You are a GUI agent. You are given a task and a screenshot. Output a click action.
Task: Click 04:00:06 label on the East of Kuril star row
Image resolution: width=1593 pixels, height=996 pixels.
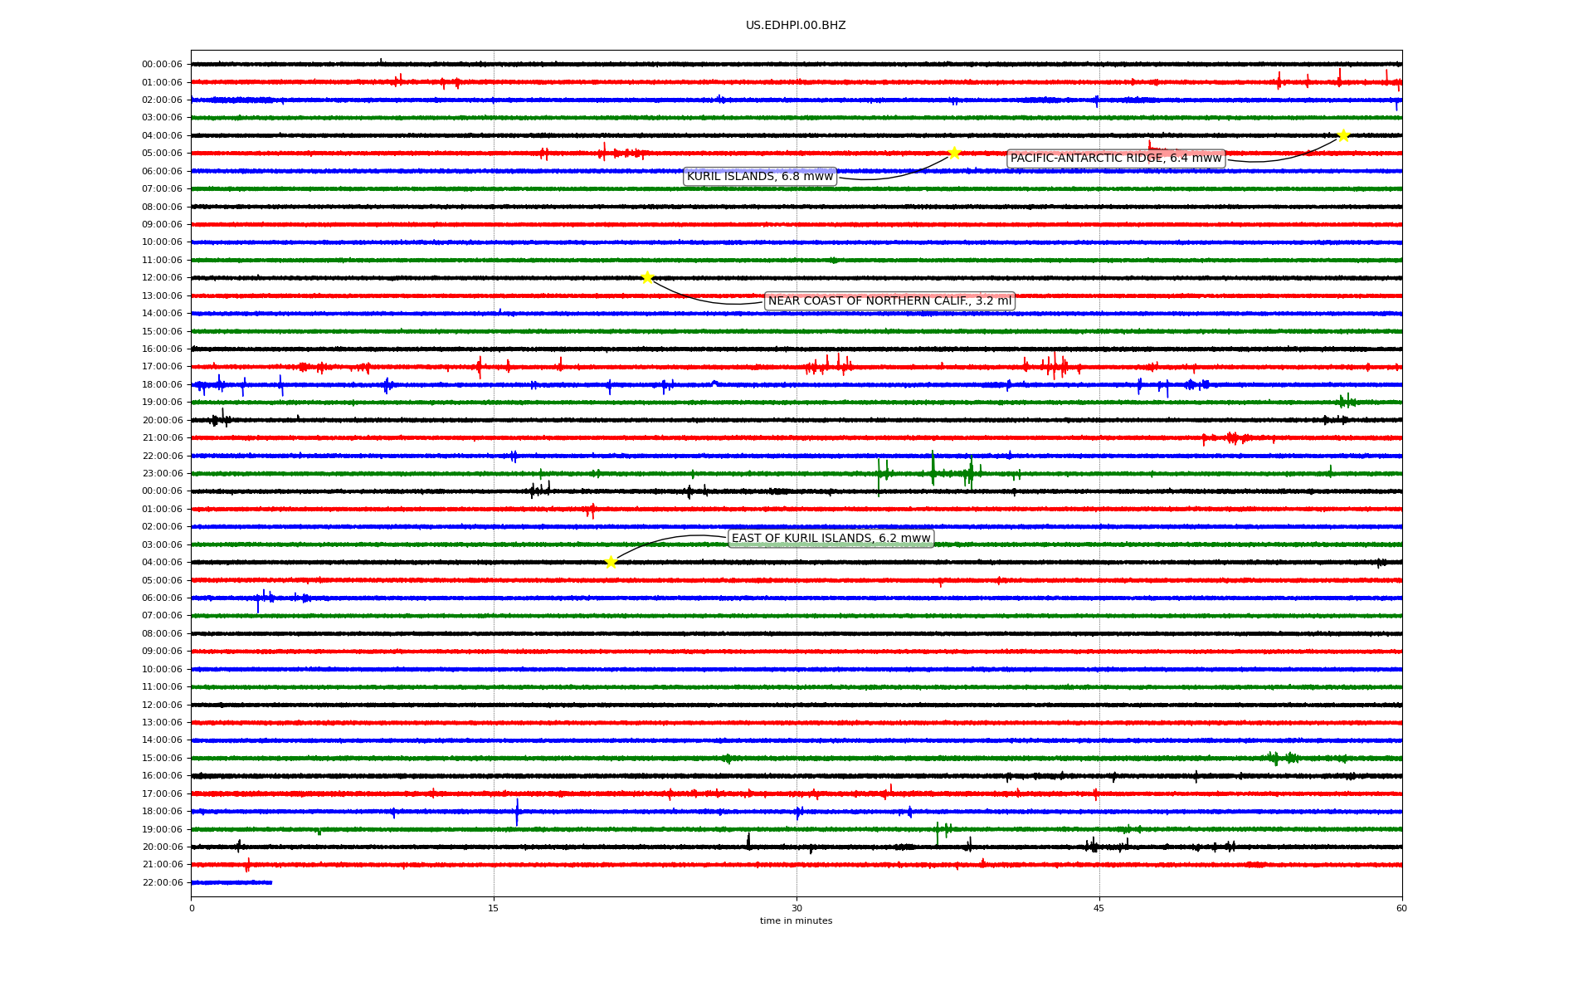[162, 563]
